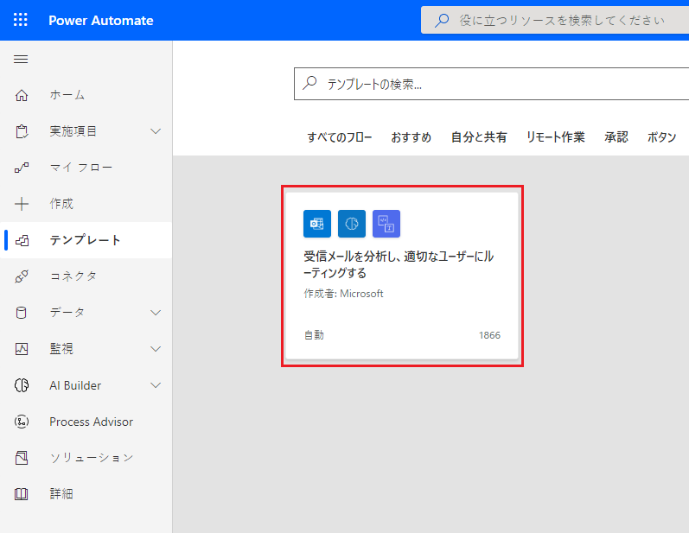Click the コネクタ plug icon
Screen dimensions: 689x533
22,276
